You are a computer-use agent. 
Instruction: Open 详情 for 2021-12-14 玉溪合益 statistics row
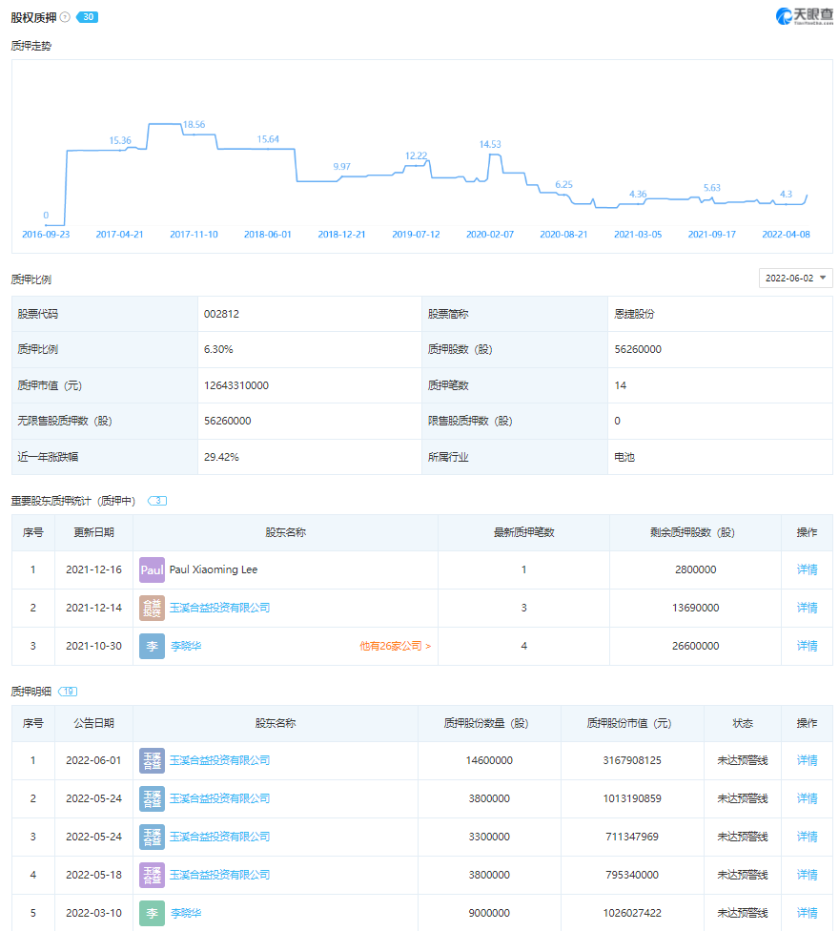807,608
